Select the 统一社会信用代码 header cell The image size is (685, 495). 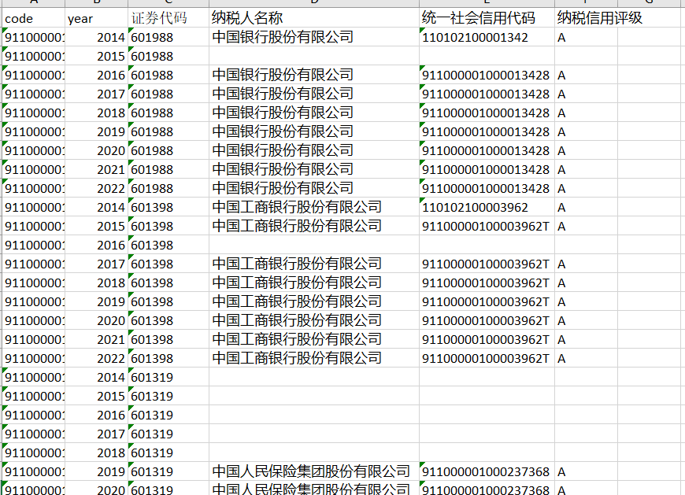[x=486, y=18]
